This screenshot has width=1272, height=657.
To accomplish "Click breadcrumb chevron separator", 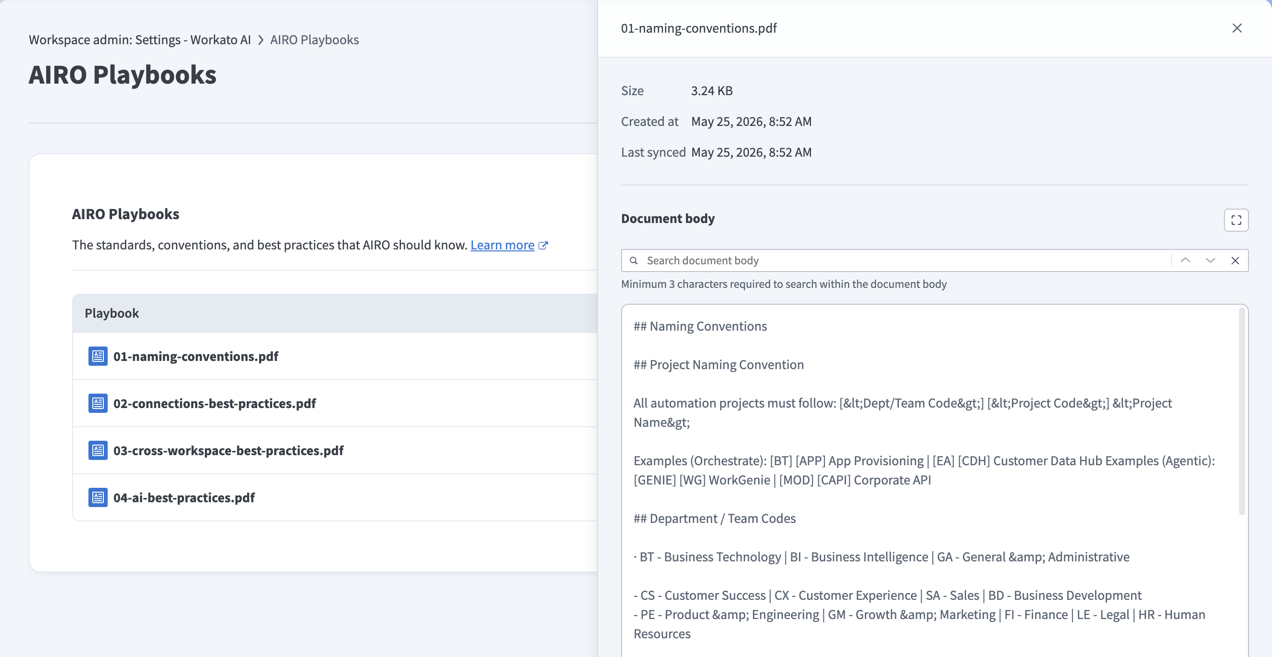I will coord(261,40).
